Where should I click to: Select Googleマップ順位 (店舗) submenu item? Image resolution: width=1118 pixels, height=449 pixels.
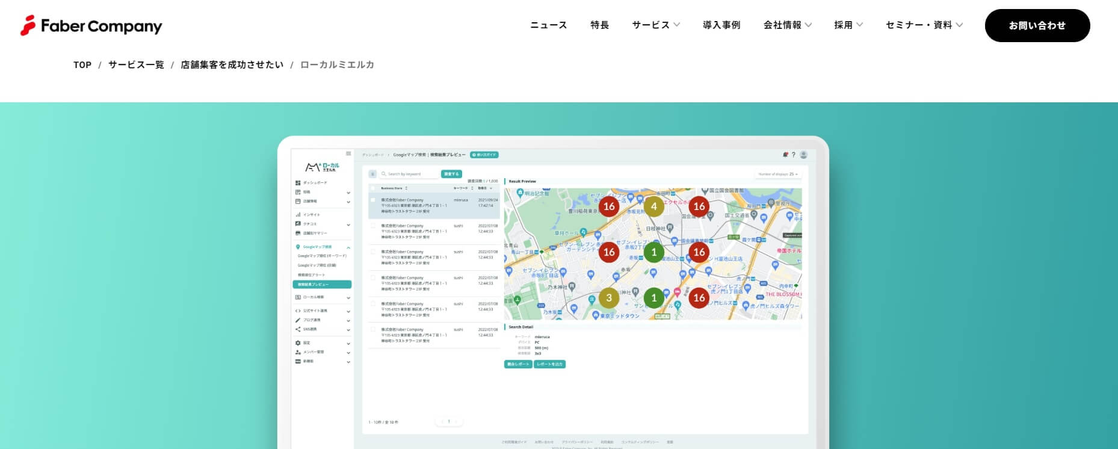click(317, 265)
